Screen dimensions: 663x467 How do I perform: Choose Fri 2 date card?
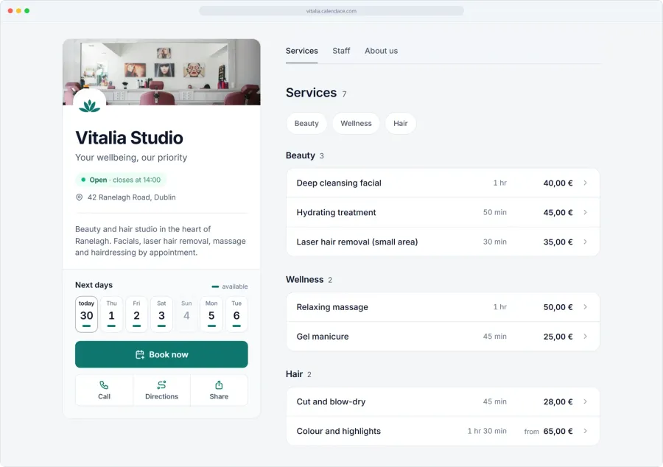tap(136, 315)
